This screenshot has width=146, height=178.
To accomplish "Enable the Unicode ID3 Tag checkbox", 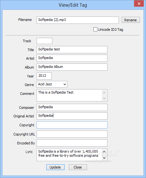I will (x=95, y=30).
